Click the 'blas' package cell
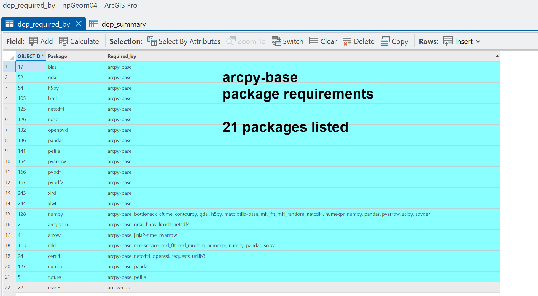Image resolution: width=538 pixels, height=296 pixels. (76, 67)
